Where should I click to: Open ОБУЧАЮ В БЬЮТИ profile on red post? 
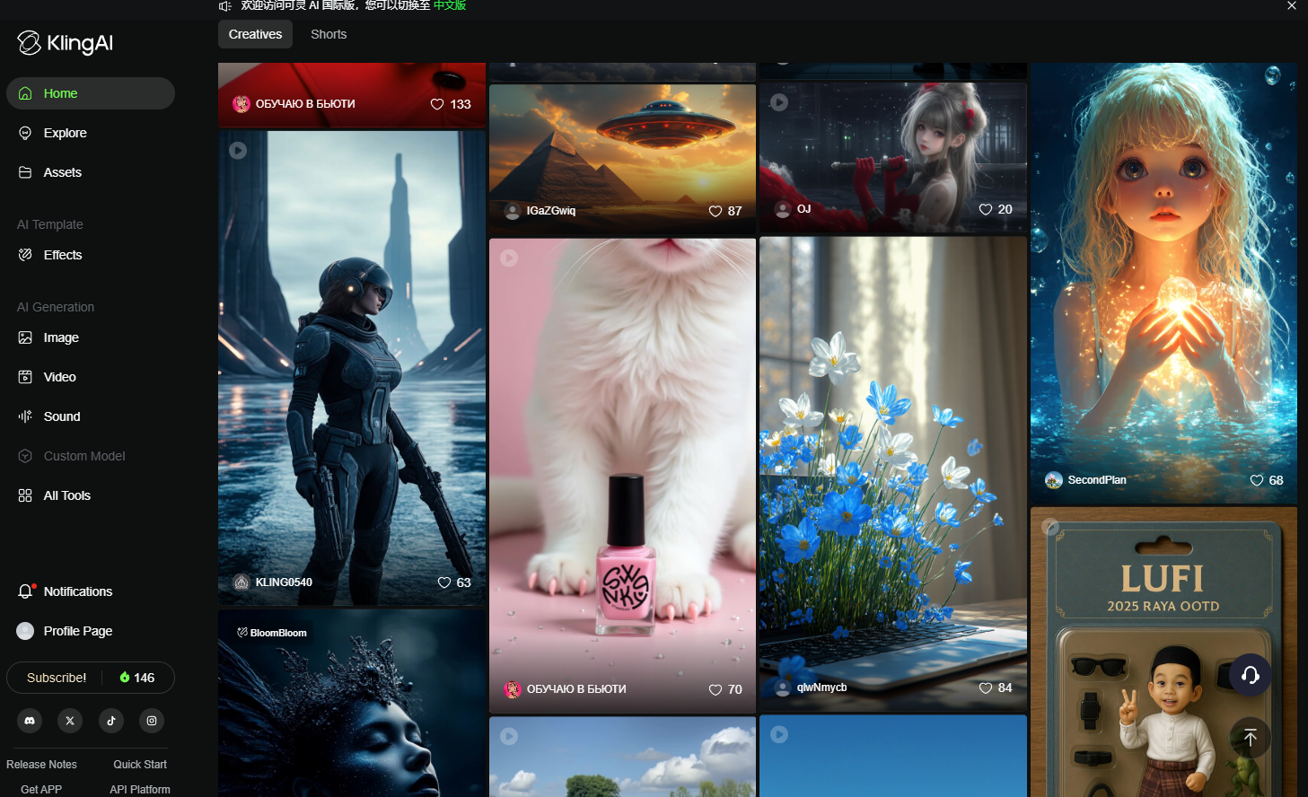pos(294,104)
